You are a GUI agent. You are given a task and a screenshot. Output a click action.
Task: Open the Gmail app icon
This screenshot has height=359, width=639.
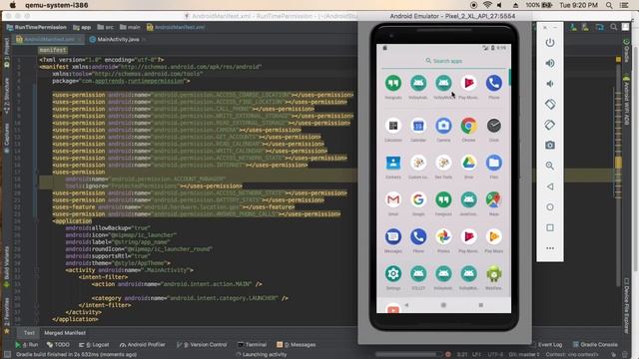[x=392, y=199]
